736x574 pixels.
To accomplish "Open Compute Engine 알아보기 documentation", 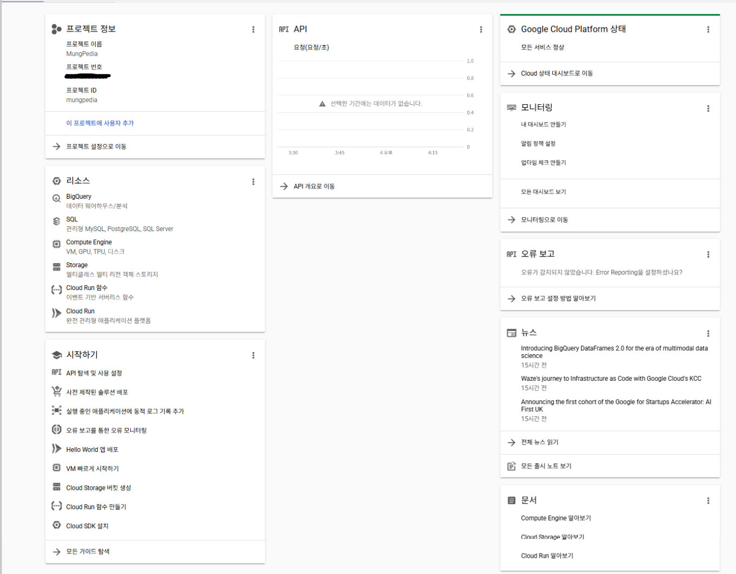I will tap(556, 518).
